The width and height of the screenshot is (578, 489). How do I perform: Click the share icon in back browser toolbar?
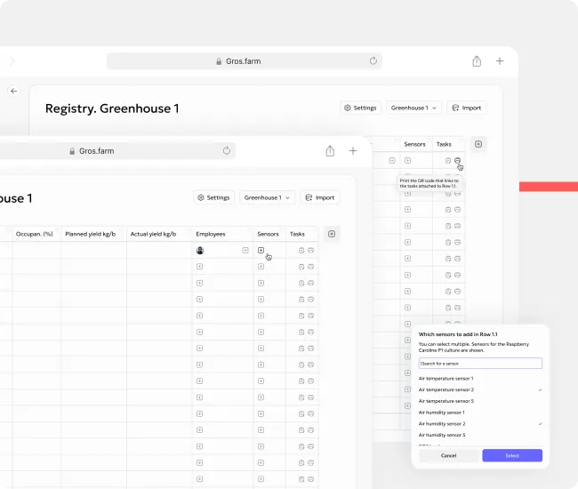click(x=477, y=61)
